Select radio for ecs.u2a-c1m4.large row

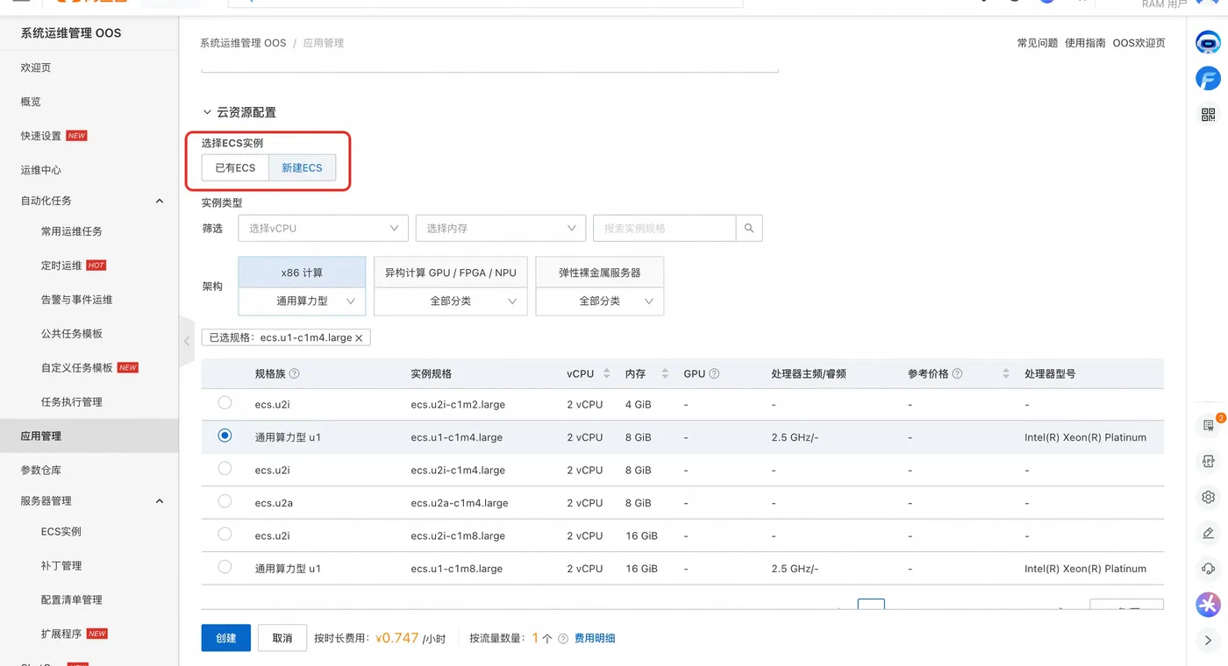tap(225, 501)
